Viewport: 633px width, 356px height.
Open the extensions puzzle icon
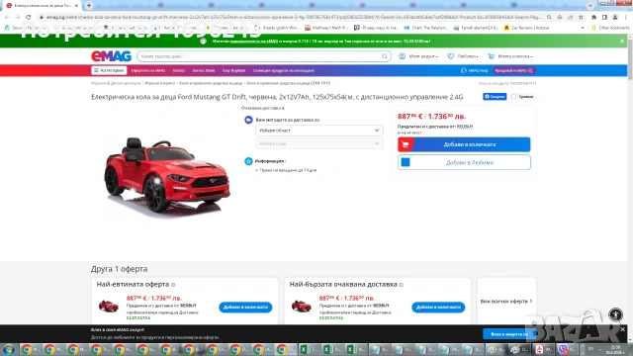point(593,18)
